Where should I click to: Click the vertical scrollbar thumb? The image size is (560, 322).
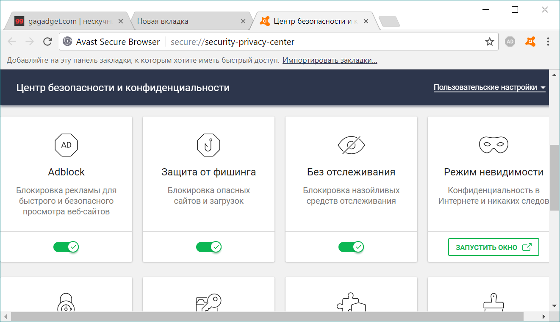pyautogui.click(x=554, y=178)
